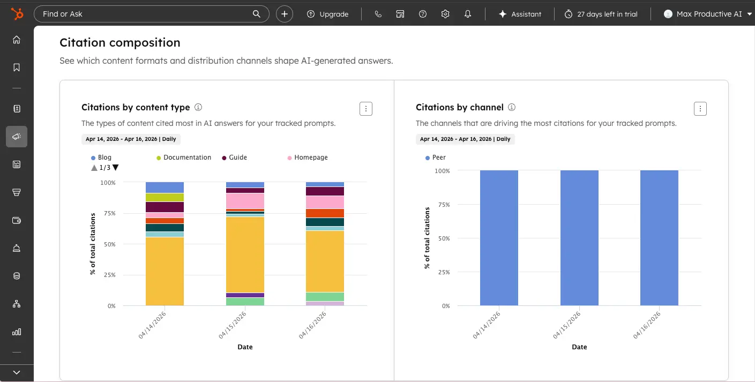Image resolution: width=755 pixels, height=382 pixels.
Task: Click the pink Homepage color swatch
Action: [x=290, y=157]
